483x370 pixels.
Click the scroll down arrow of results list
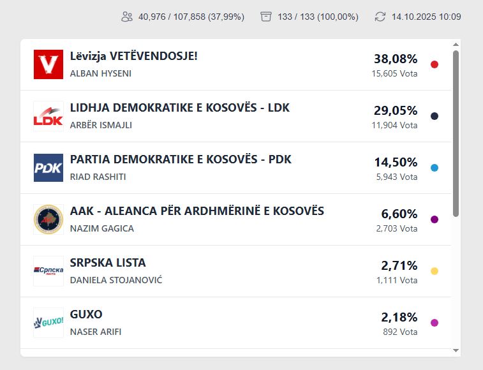(456, 350)
